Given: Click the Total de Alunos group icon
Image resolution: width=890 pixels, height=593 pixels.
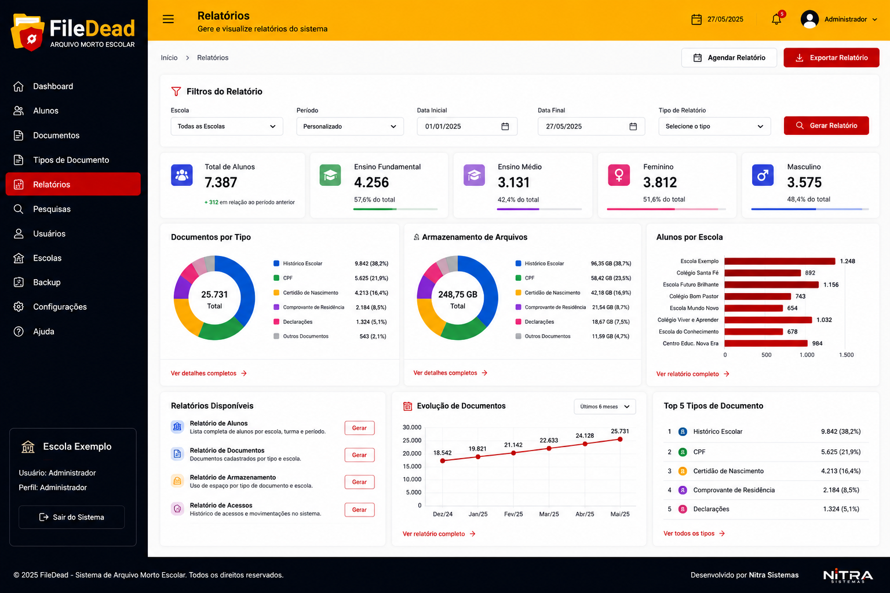Looking at the screenshot, I should click(182, 175).
